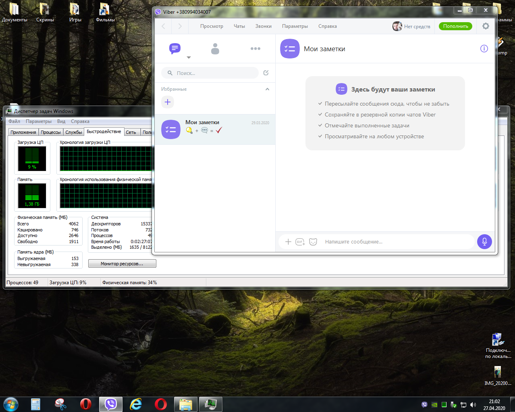Viewport: 515px width, 412px height.
Task: Open the Звонки menu in Viber
Action: click(263, 26)
